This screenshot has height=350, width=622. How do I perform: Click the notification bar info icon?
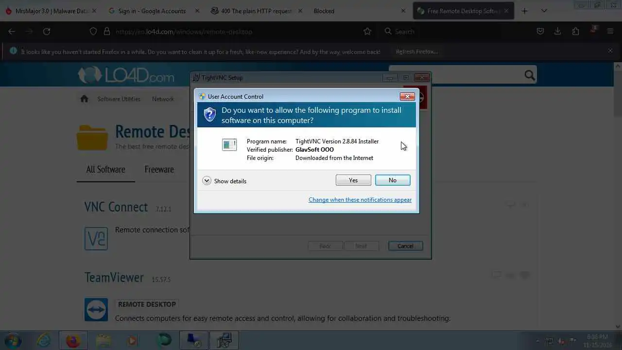pos(13,51)
